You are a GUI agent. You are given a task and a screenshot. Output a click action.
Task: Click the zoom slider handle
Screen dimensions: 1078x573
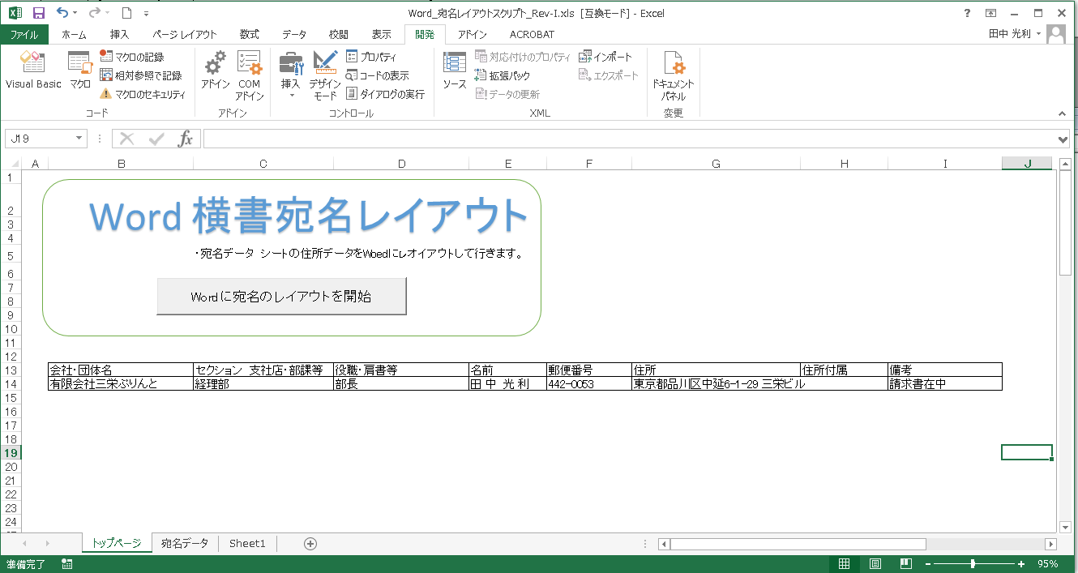coord(973,564)
